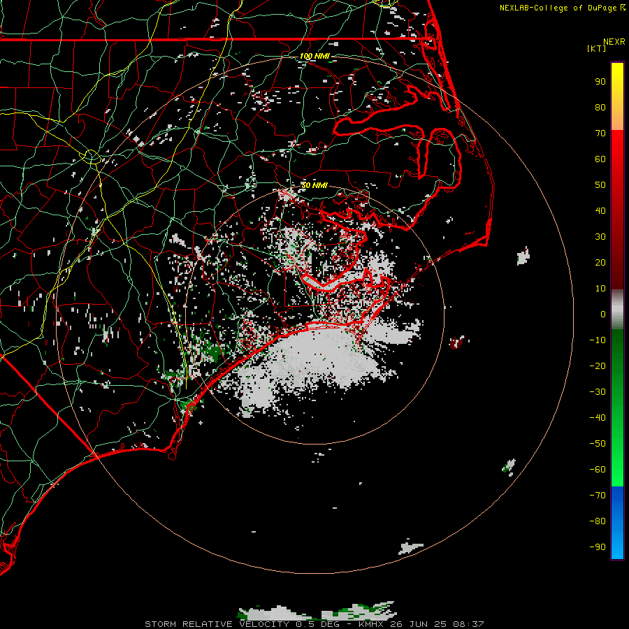Click the 70 value on velocity scale
This screenshot has width=629, height=629.
point(600,133)
